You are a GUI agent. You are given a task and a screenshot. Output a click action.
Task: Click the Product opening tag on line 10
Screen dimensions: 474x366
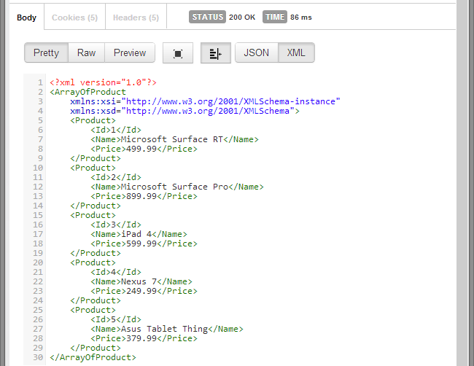coord(93,168)
